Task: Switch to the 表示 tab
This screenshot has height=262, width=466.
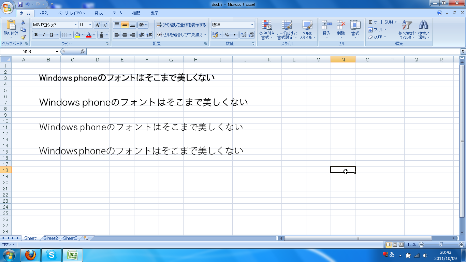Action: pyautogui.click(x=154, y=13)
